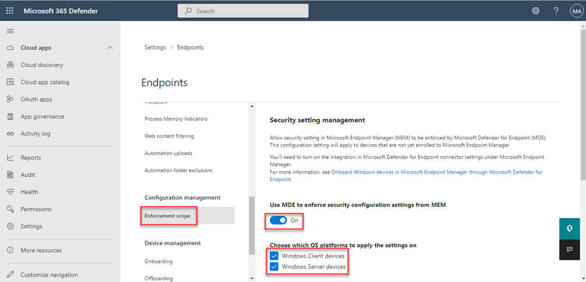The width and height of the screenshot is (586, 282).
Task: Open Cloud app catalog page
Action: pos(45,82)
